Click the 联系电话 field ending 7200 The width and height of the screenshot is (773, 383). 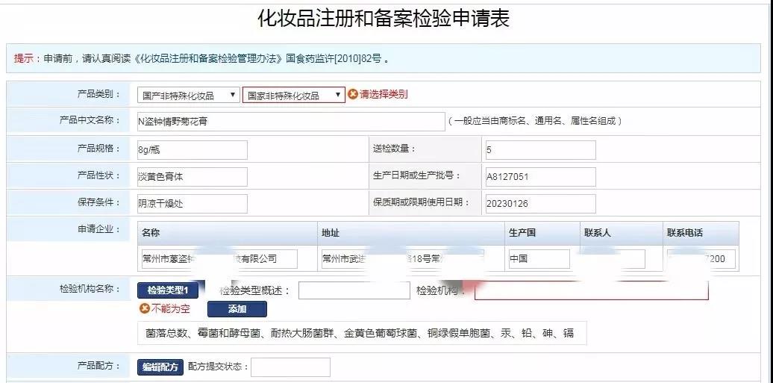(701, 258)
